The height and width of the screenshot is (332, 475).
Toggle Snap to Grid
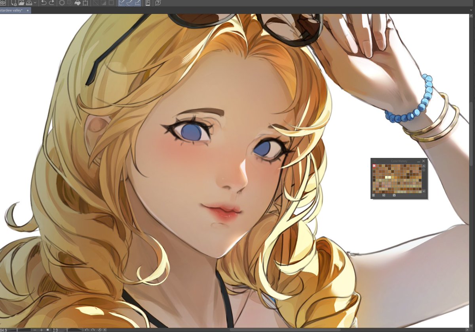click(137, 3)
